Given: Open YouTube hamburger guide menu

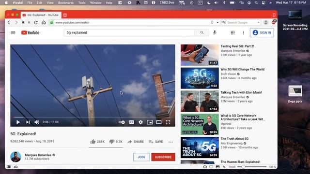Looking at the screenshot, I should coord(13,32).
